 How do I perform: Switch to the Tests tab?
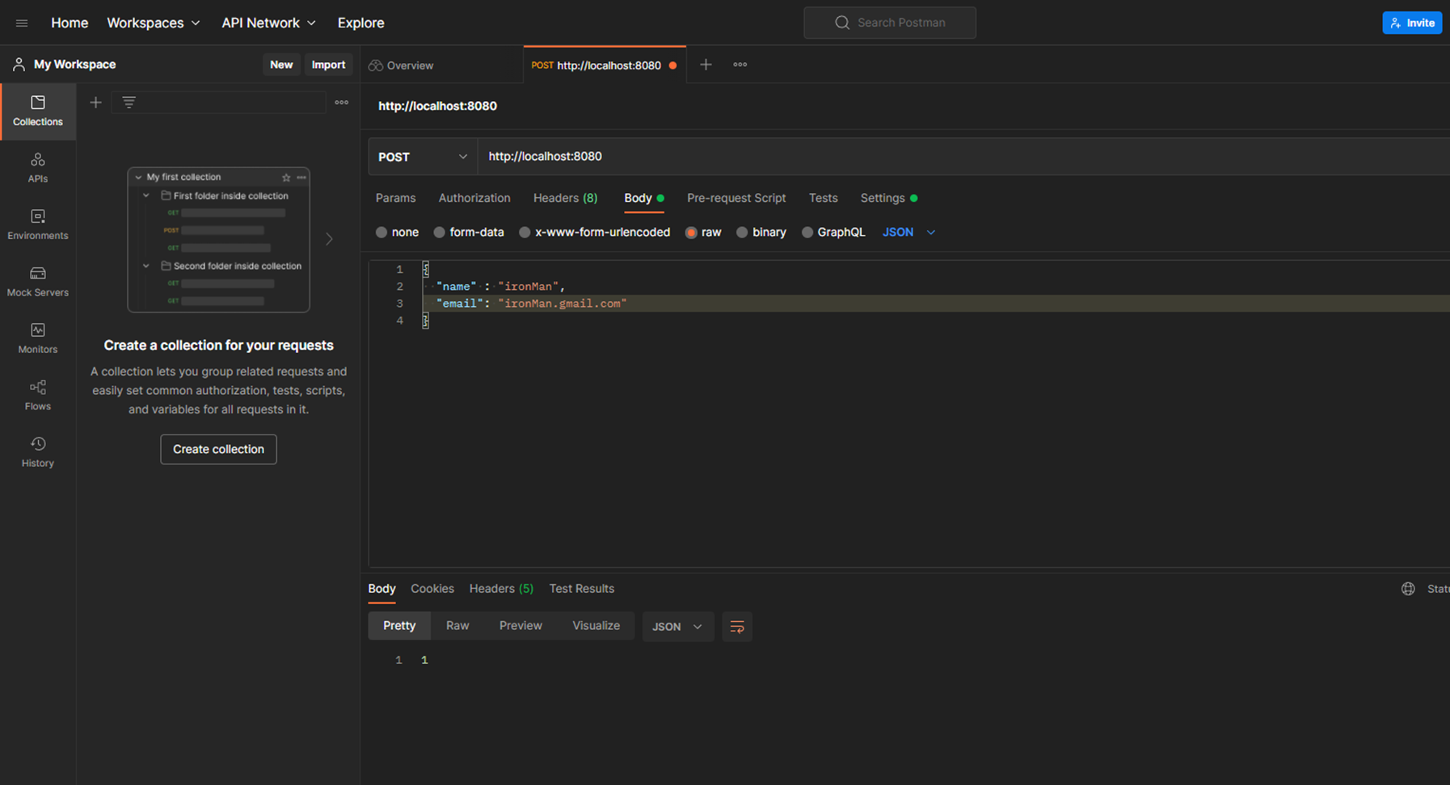(823, 198)
